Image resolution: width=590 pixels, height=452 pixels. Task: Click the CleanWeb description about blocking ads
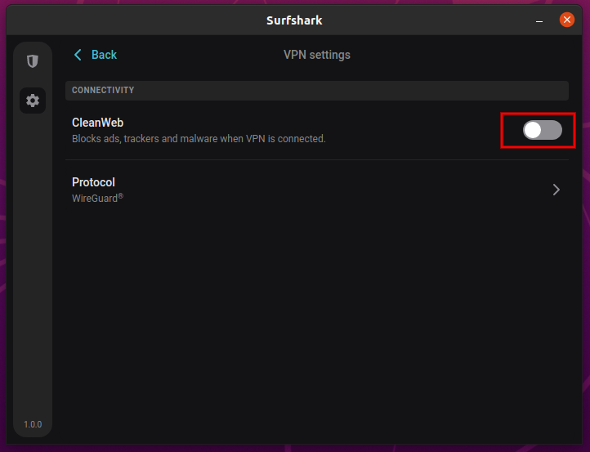coord(199,139)
